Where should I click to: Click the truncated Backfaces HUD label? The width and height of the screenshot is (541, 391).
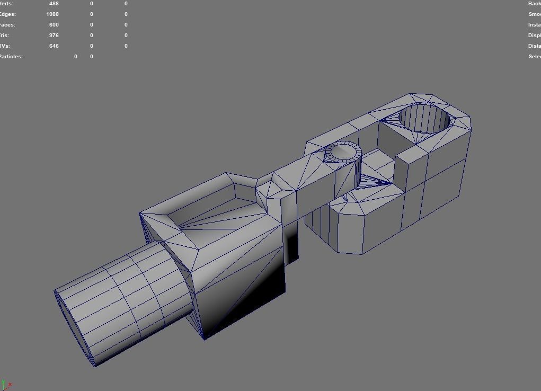coord(535,4)
